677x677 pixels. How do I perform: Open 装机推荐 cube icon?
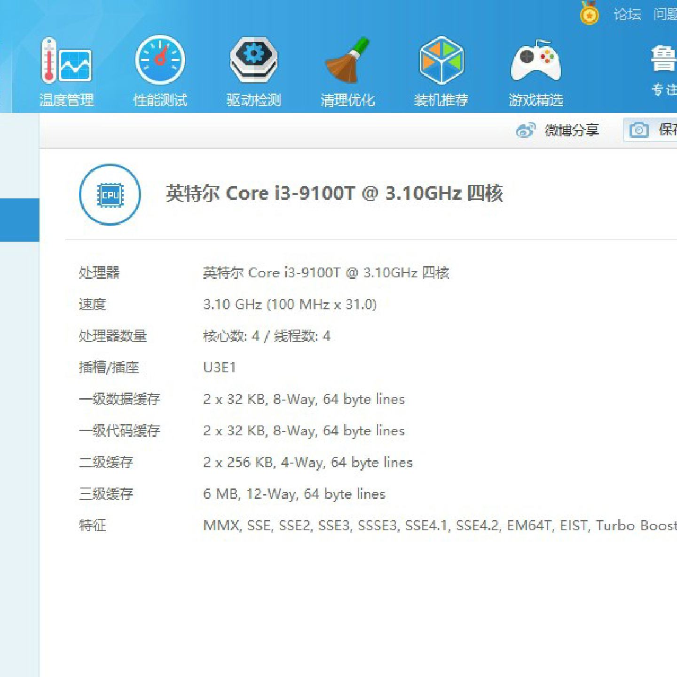pos(441,71)
